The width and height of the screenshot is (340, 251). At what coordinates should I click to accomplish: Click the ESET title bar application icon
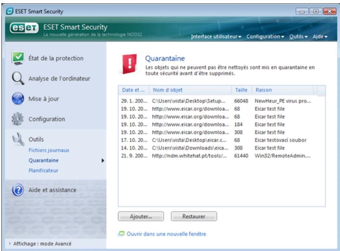click(x=10, y=11)
